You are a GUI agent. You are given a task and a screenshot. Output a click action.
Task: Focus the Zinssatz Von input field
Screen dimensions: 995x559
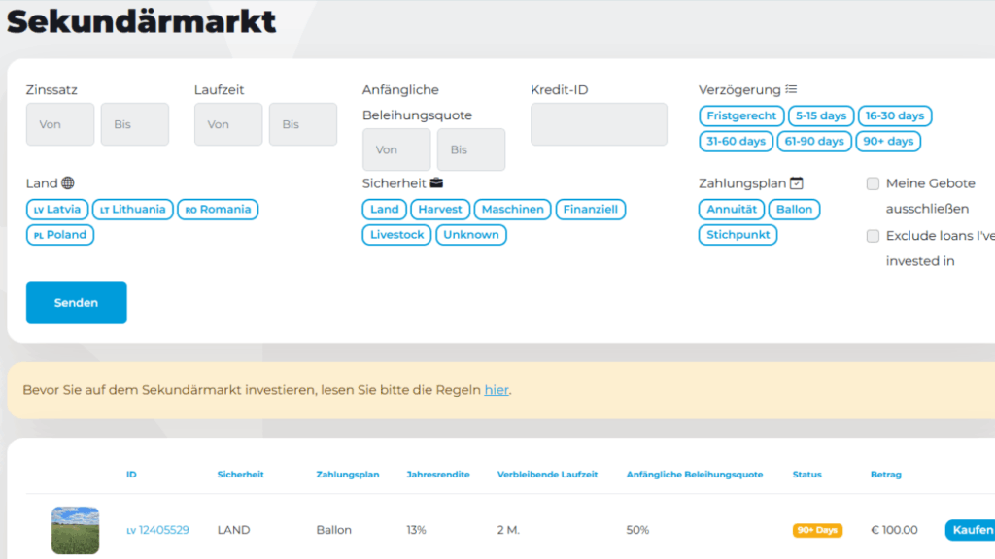[x=59, y=124]
